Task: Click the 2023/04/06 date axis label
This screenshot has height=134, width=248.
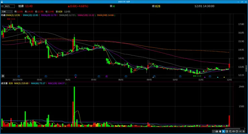Action: pyautogui.click(x=17, y=80)
